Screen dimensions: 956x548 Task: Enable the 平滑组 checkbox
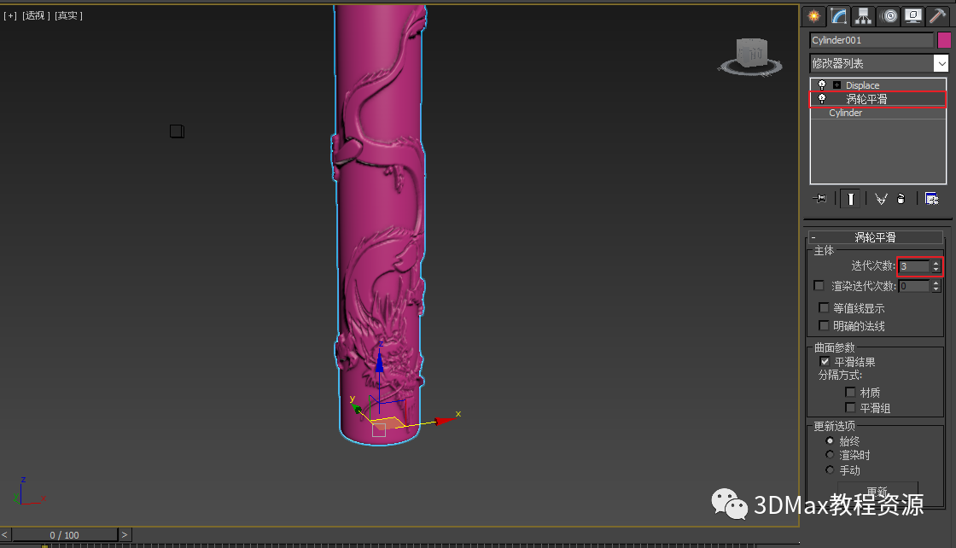click(x=850, y=407)
